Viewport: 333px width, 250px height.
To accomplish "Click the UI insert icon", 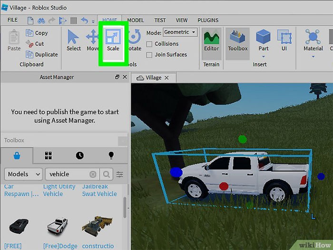I will (284, 40).
